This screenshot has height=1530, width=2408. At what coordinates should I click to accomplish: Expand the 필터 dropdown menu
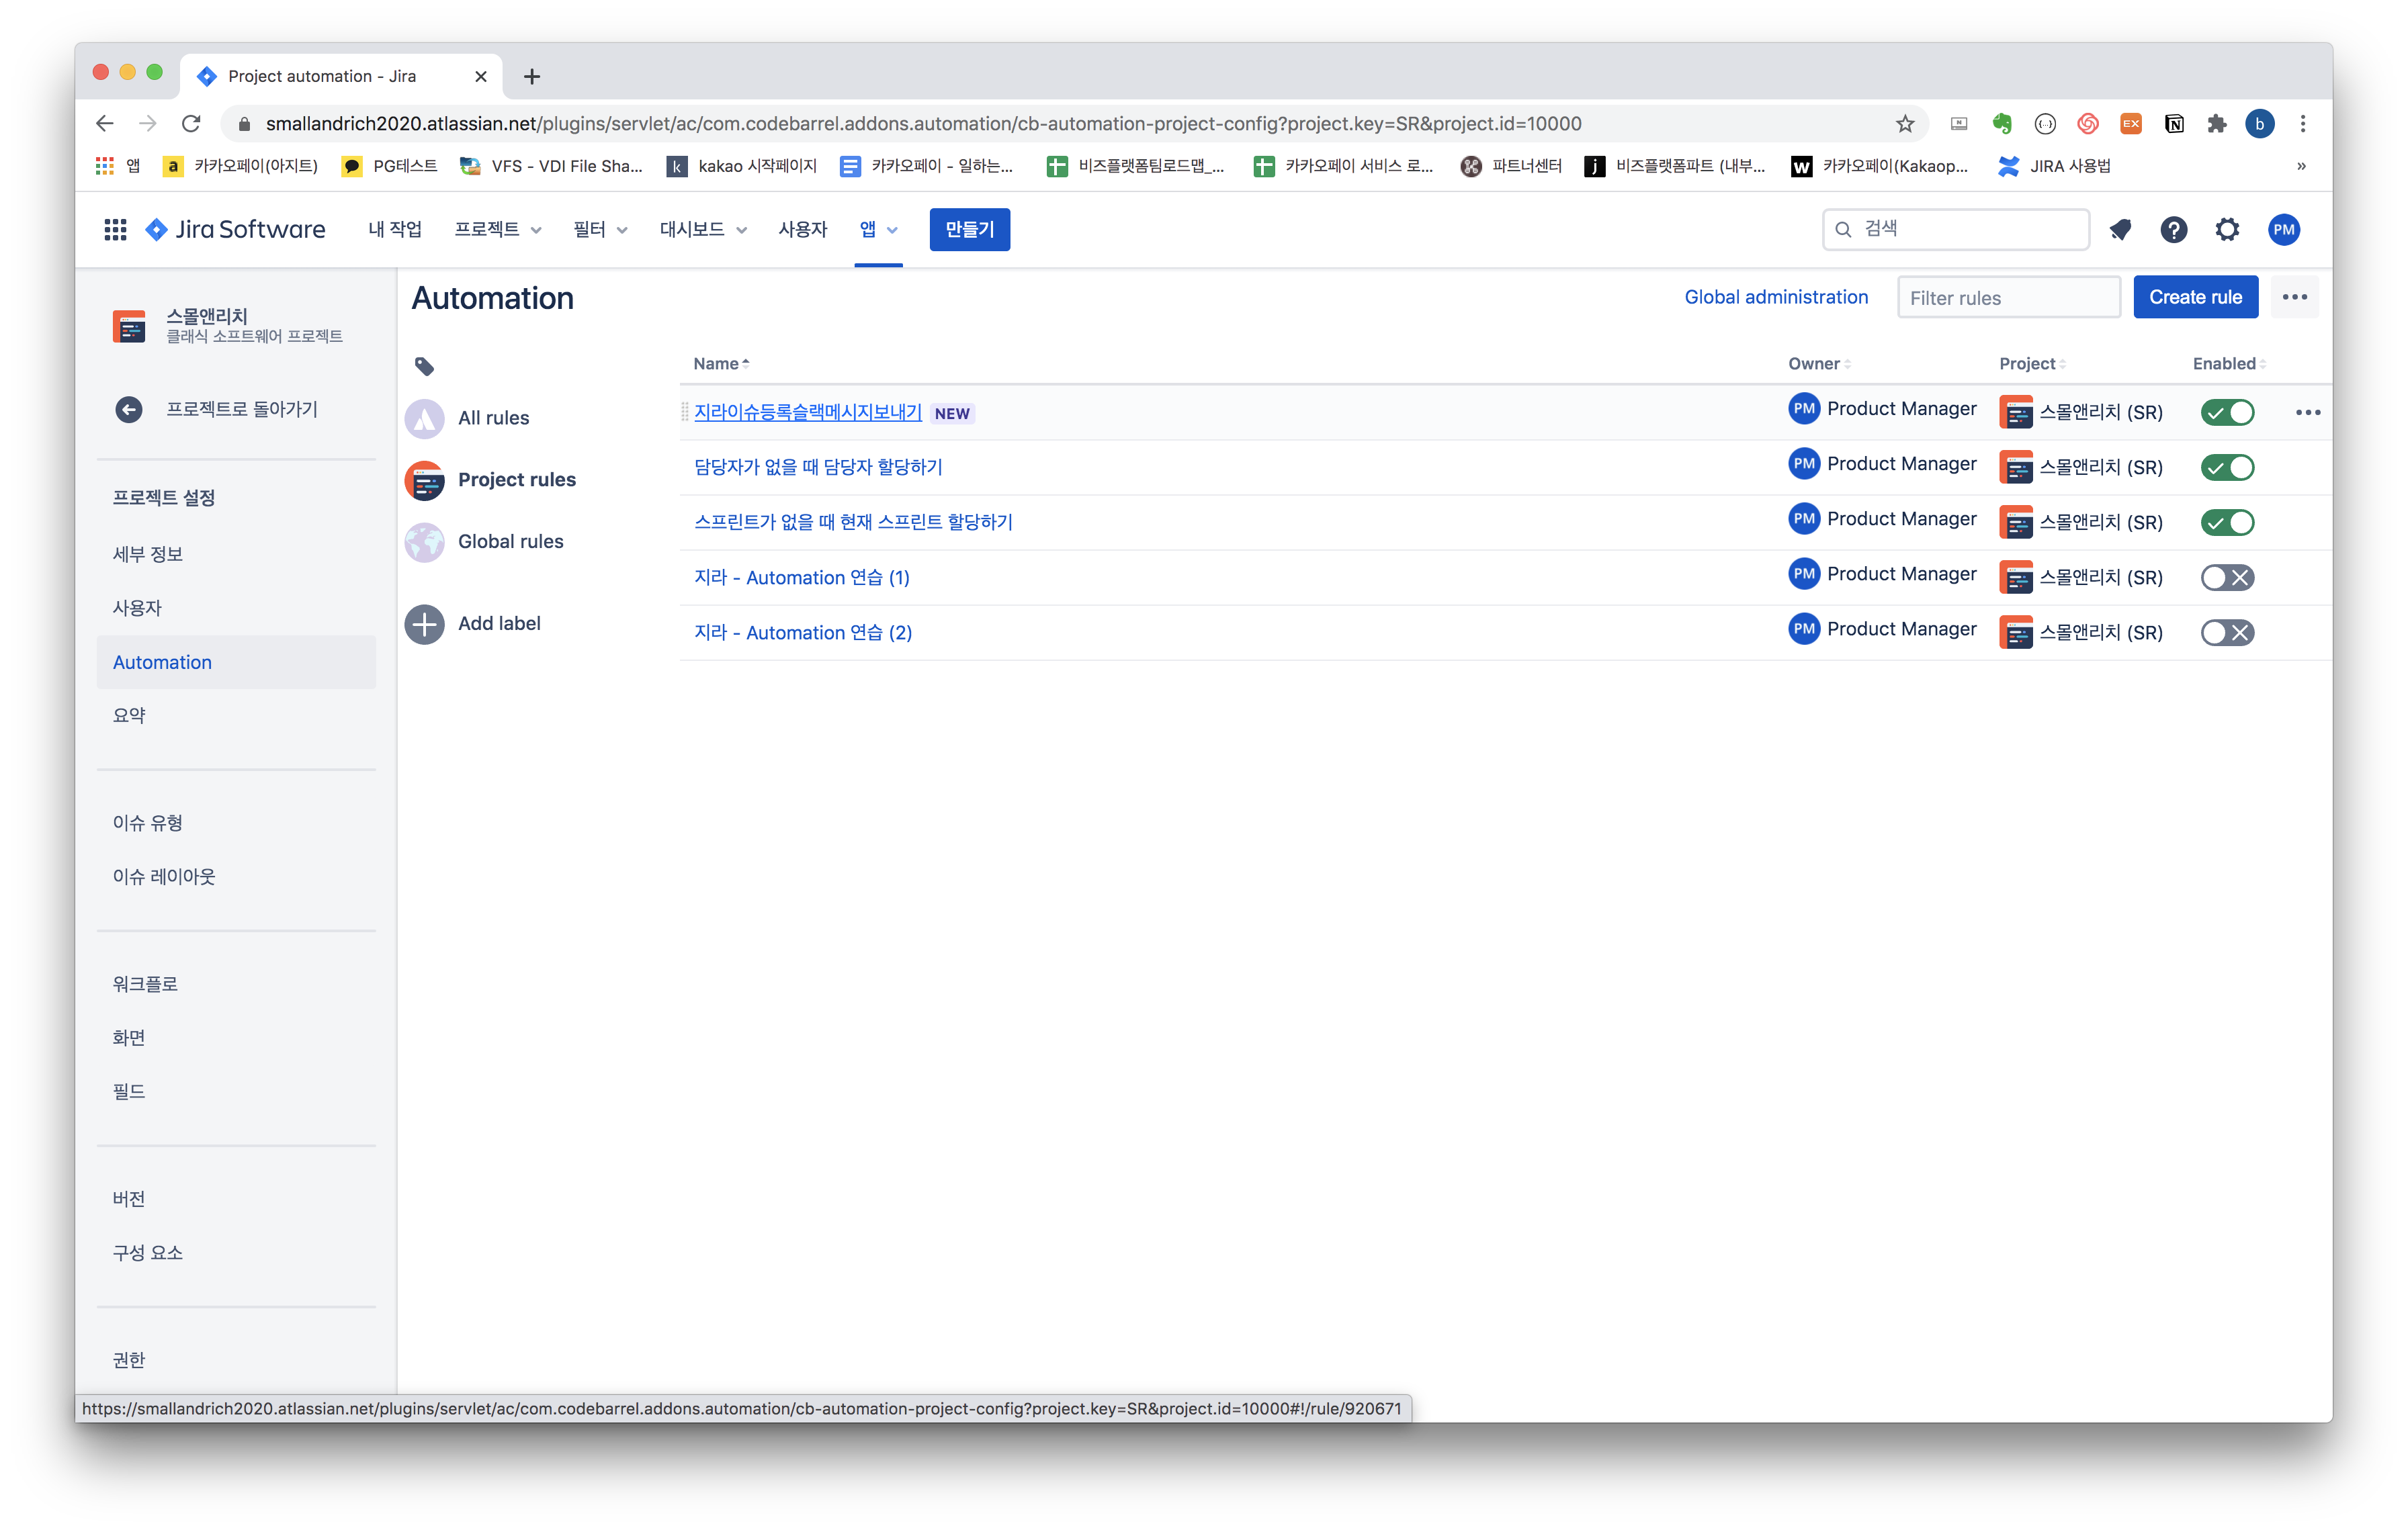600,230
